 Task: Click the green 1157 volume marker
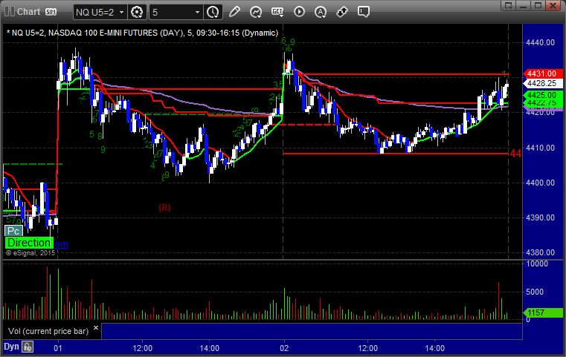(542, 312)
